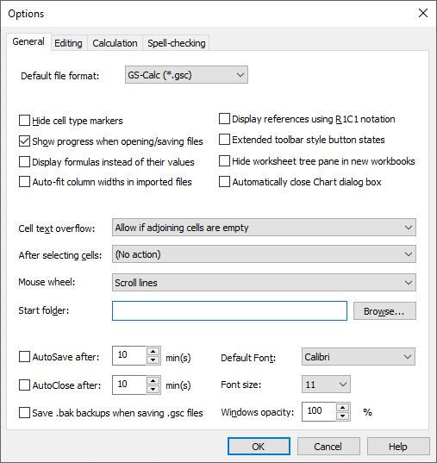Click the Browse... button
The height and width of the screenshot is (463, 437).
pyautogui.click(x=384, y=311)
